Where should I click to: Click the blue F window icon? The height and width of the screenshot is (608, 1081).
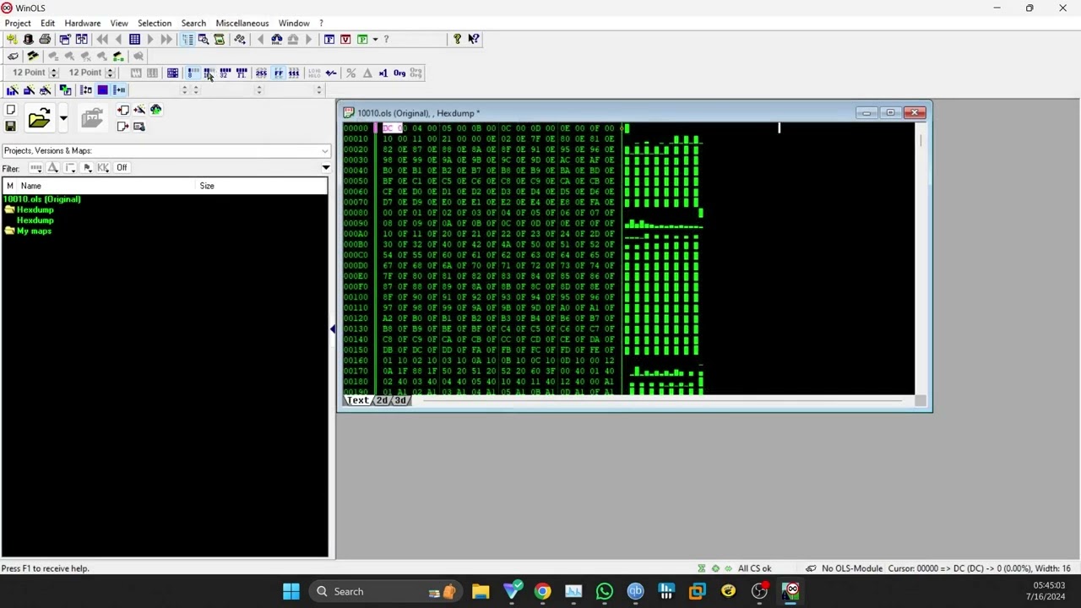(329, 39)
